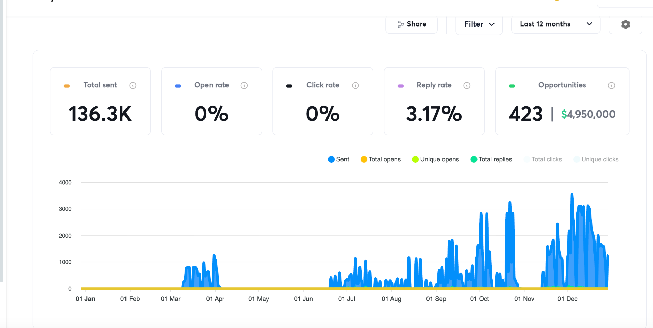The height and width of the screenshot is (328, 653).
Task: Click the Share button
Action: click(412, 24)
